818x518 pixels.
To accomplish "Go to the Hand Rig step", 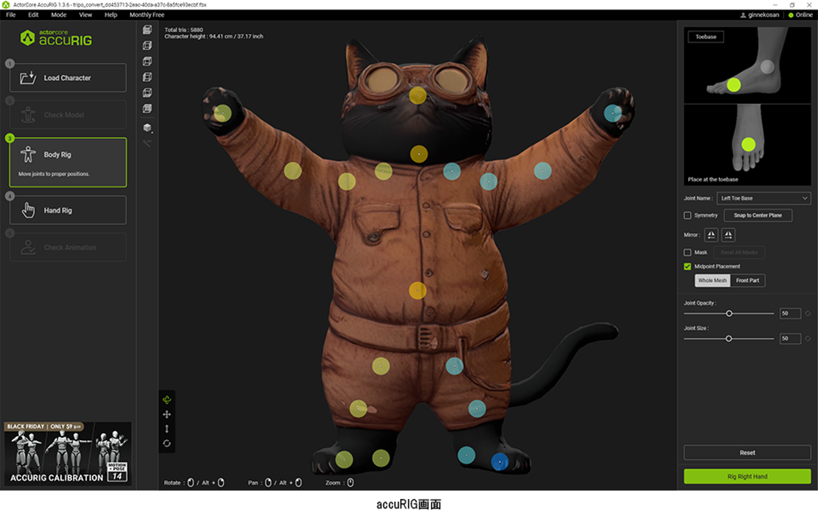I will click(x=68, y=210).
